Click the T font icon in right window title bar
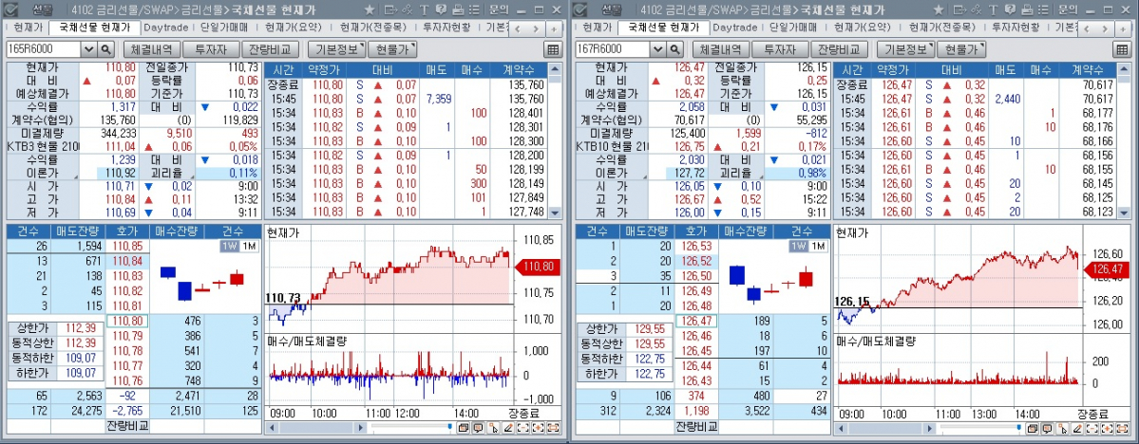Screen dimensions: 1139x444 pos(993,10)
